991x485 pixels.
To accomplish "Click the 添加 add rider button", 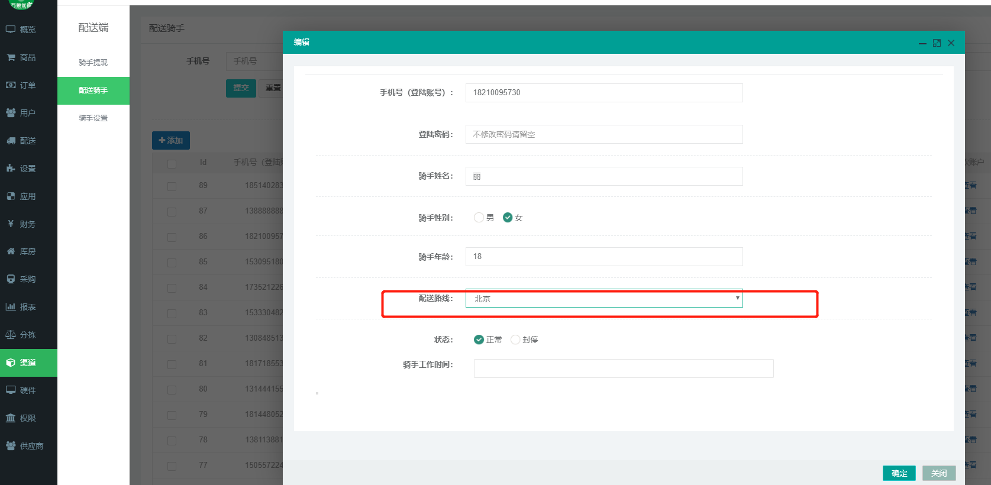I will tap(171, 141).
